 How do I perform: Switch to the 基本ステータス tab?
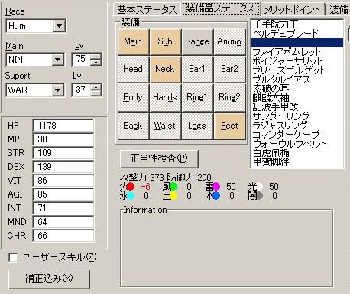click(x=147, y=10)
